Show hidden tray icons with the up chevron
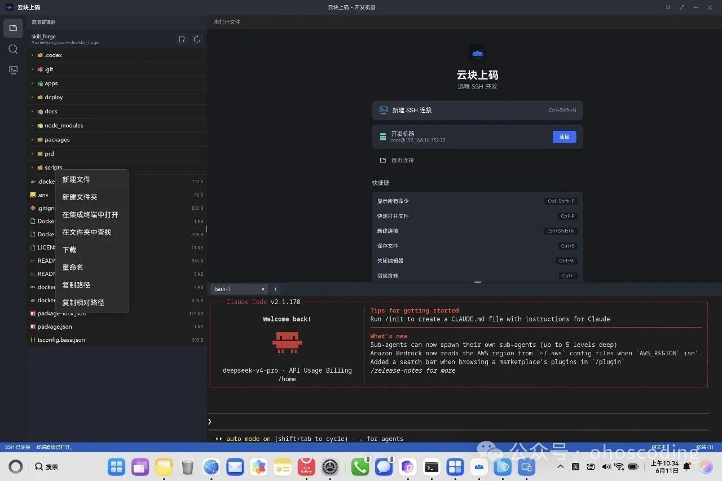Viewport: 722px width, 481px height. pos(561,467)
